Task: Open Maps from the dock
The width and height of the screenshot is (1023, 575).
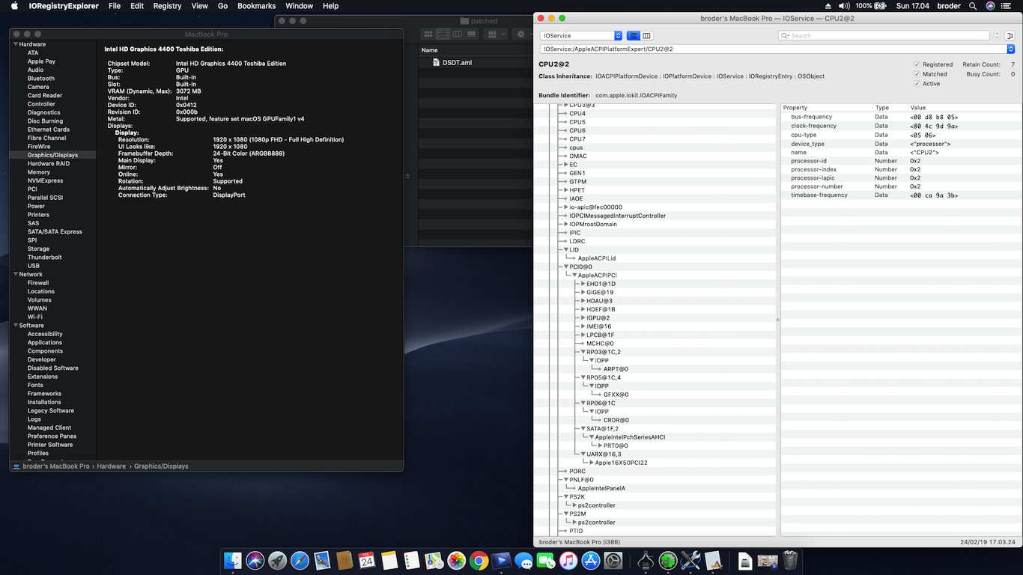Action: click(x=434, y=560)
